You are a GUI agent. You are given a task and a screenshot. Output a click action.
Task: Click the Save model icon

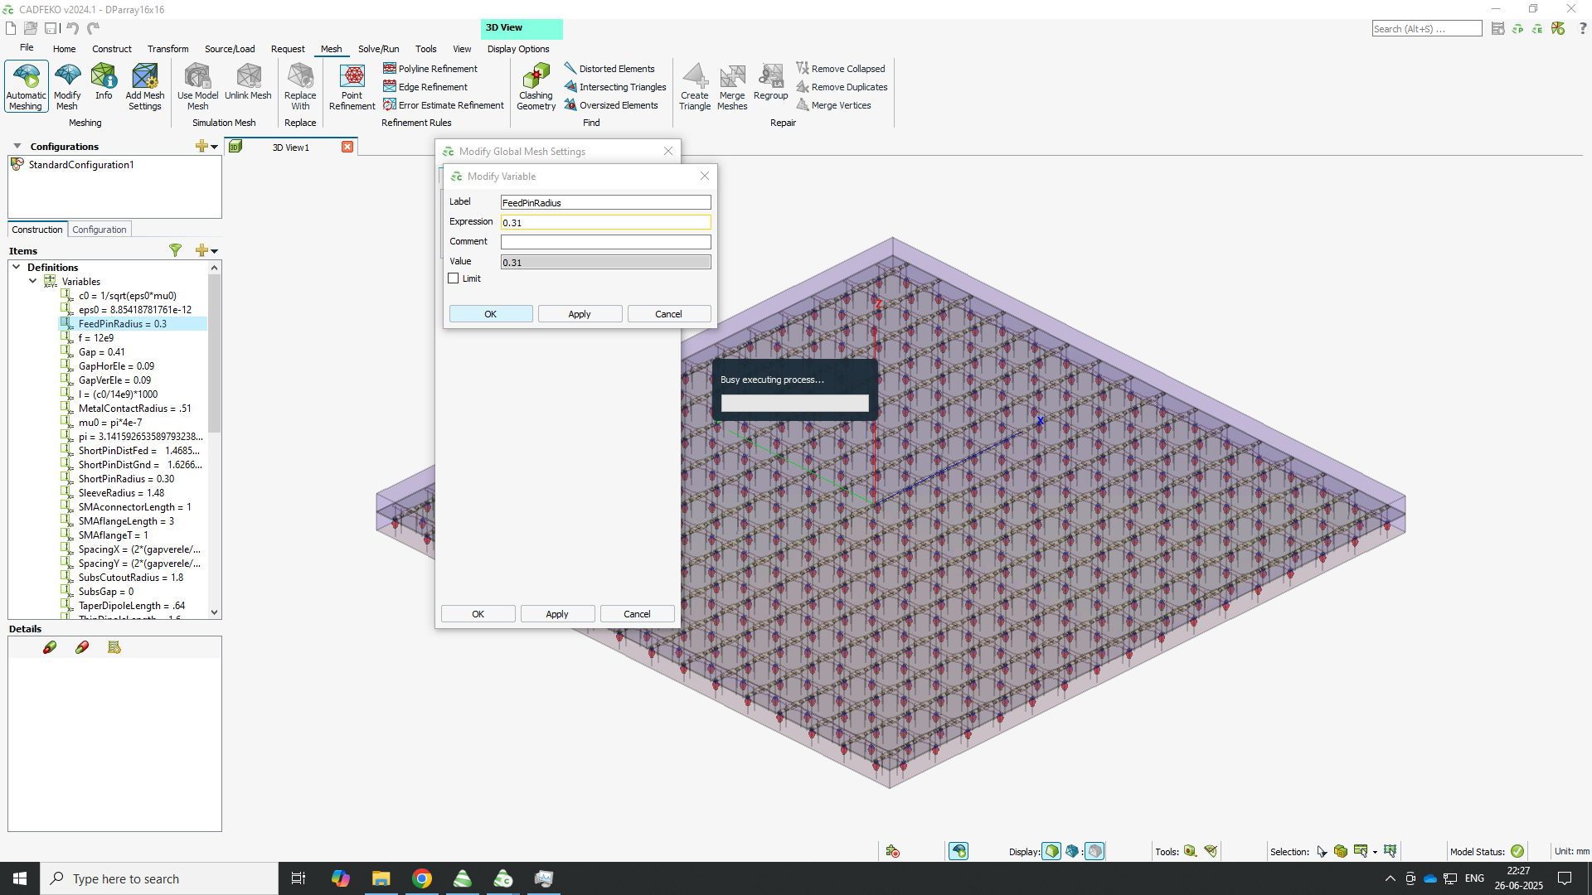coord(51,28)
